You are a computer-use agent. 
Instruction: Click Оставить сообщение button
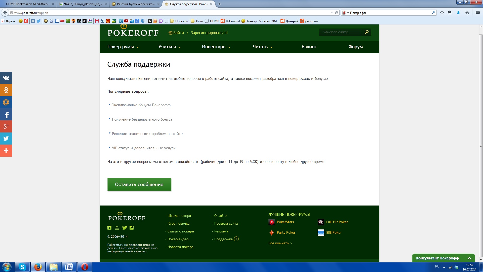(x=139, y=184)
